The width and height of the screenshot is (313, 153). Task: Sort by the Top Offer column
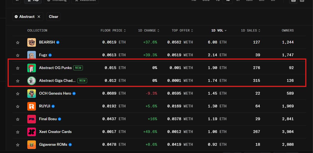183,30
